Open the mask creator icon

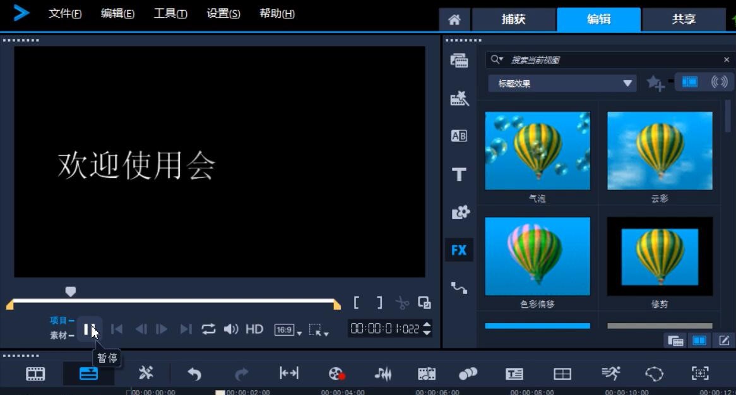point(655,374)
